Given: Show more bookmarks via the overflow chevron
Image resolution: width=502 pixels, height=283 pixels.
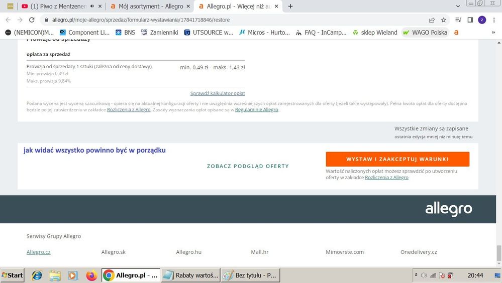Looking at the screenshot, I should click(x=493, y=33).
